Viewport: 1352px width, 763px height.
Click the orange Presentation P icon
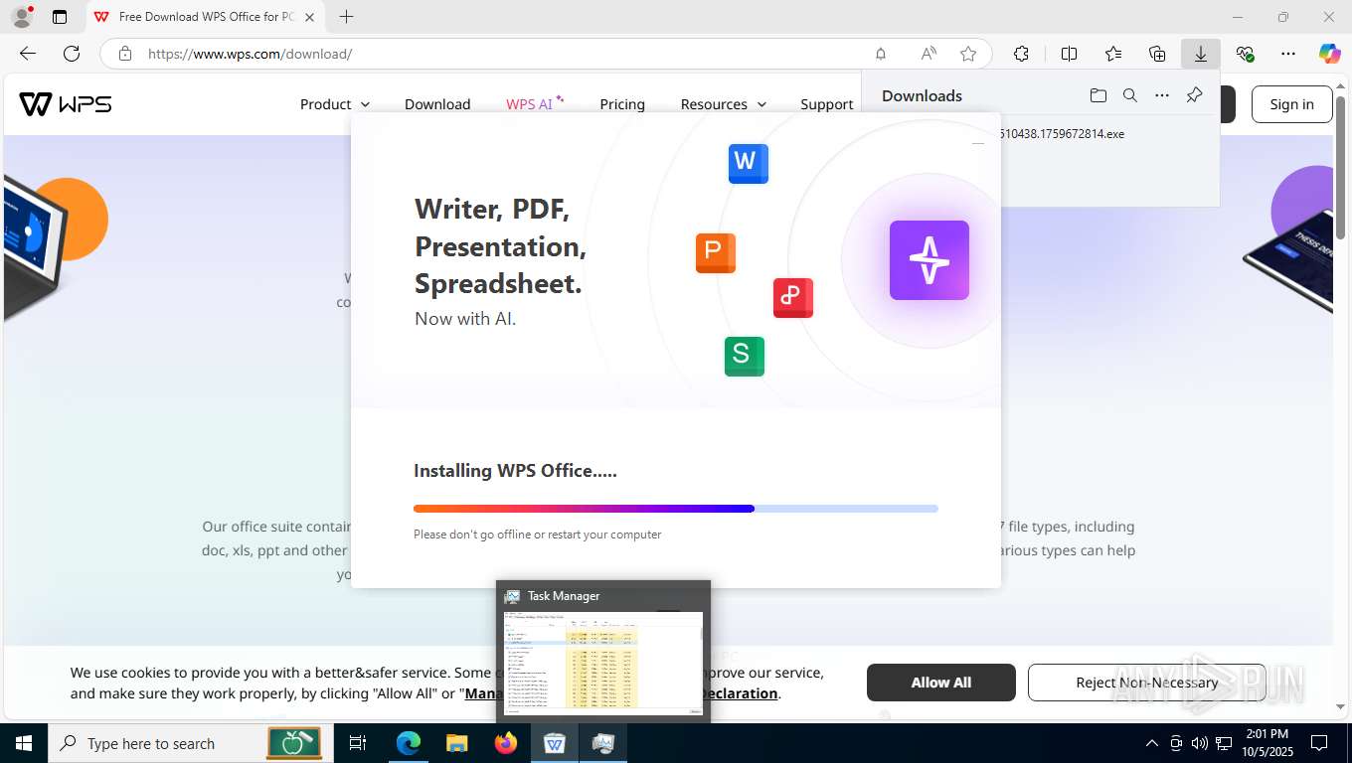[716, 253]
